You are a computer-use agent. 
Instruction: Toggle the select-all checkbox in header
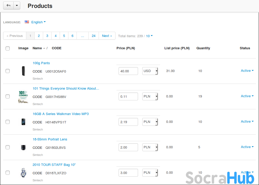point(8,48)
